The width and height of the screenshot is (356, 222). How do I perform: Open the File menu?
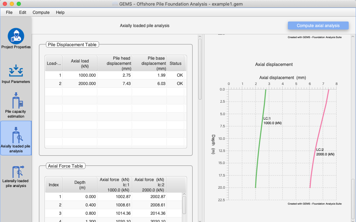[9, 12]
